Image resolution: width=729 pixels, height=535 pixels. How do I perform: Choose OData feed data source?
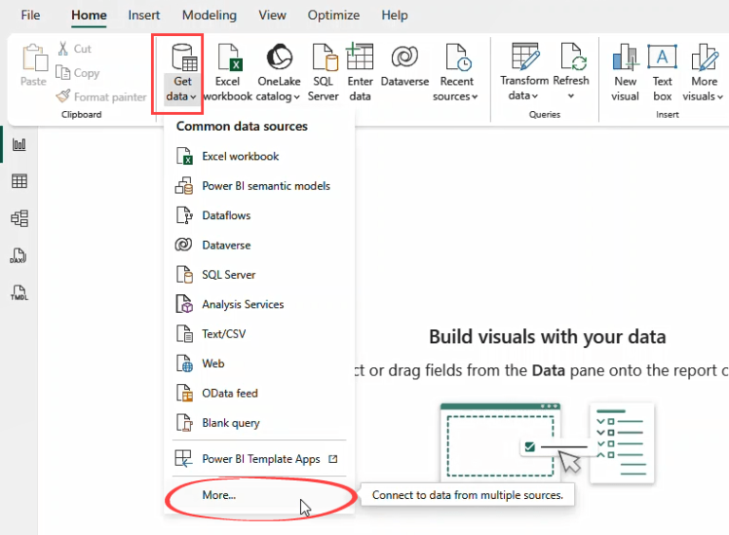tap(259, 394)
